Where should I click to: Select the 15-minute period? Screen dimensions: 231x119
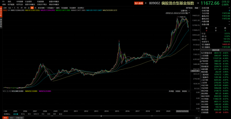(x=18, y=8)
